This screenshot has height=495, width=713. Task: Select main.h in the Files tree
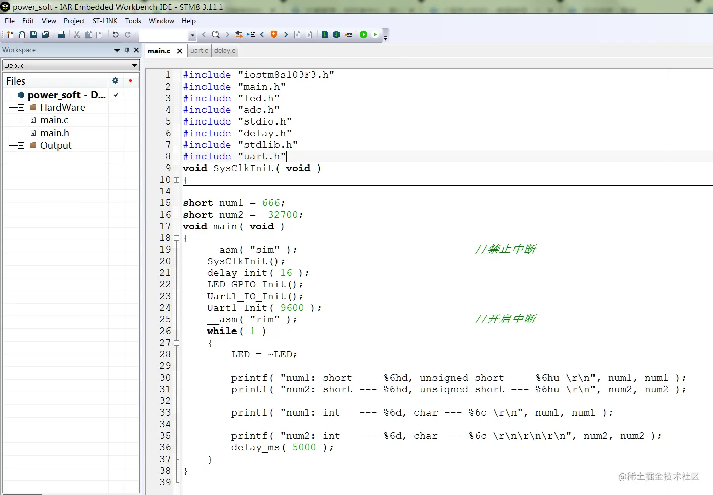tap(54, 133)
